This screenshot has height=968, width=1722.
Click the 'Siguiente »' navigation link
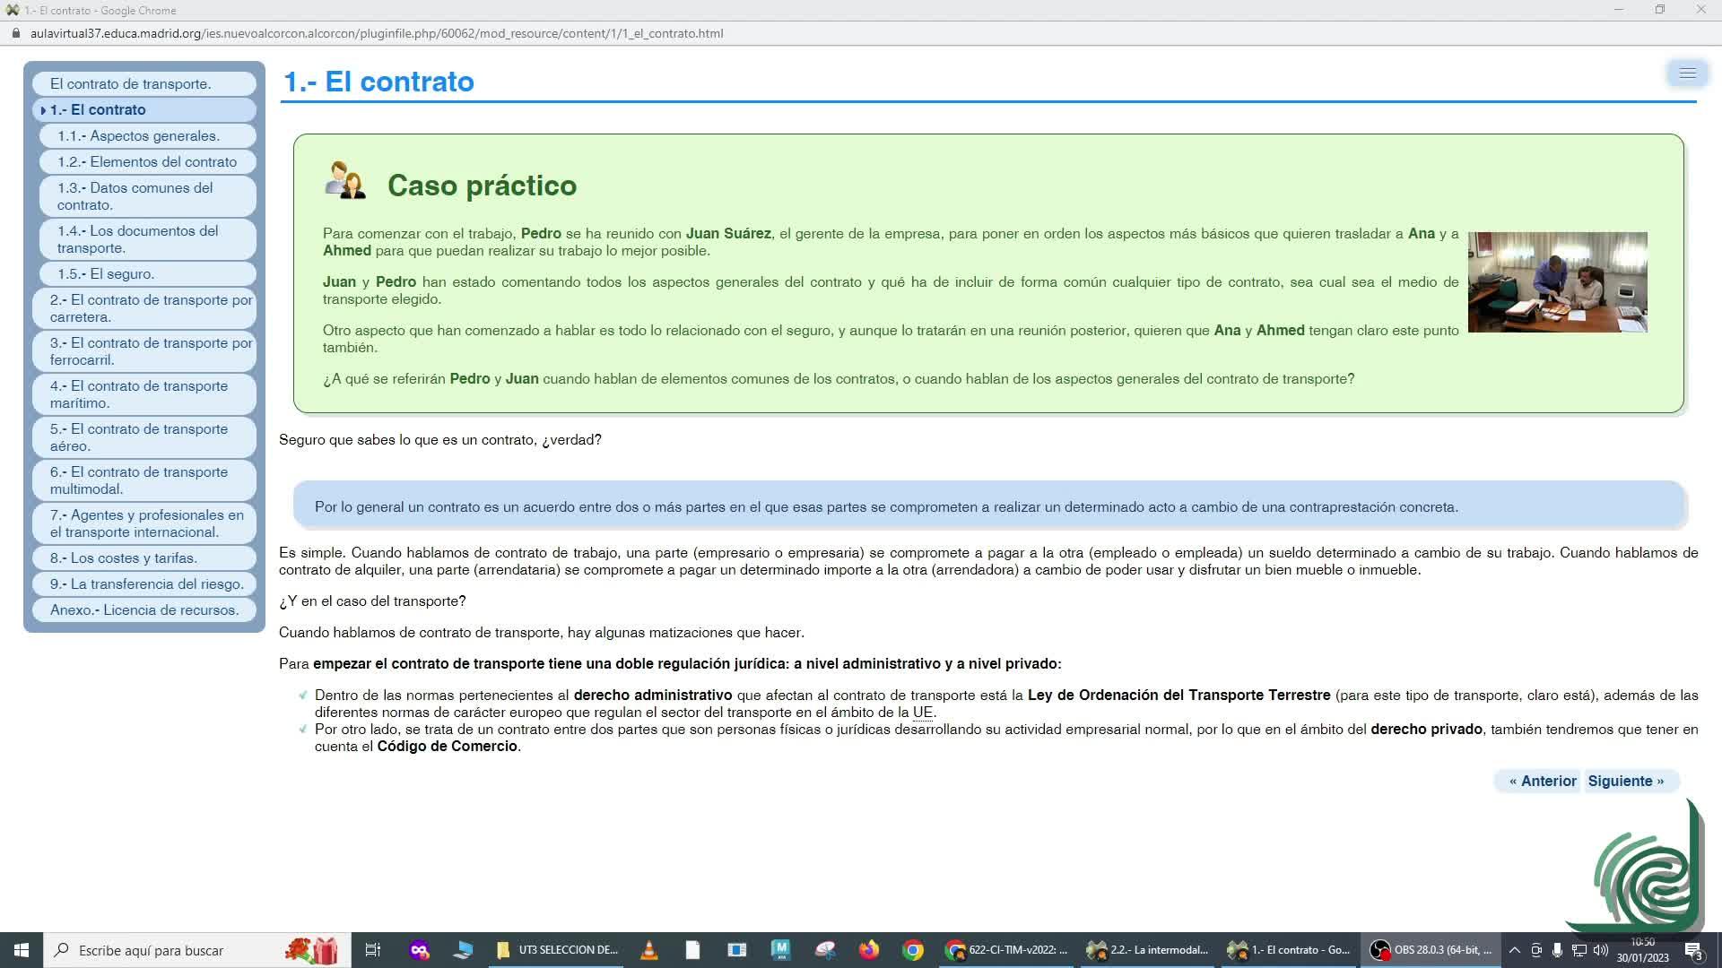click(1625, 781)
